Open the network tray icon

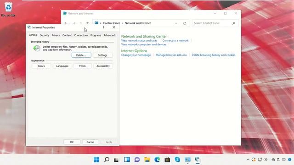(260, 159)
